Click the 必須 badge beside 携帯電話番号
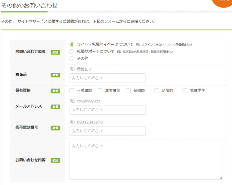The height and width of the screenshot is (185, 232). [55, 128]
